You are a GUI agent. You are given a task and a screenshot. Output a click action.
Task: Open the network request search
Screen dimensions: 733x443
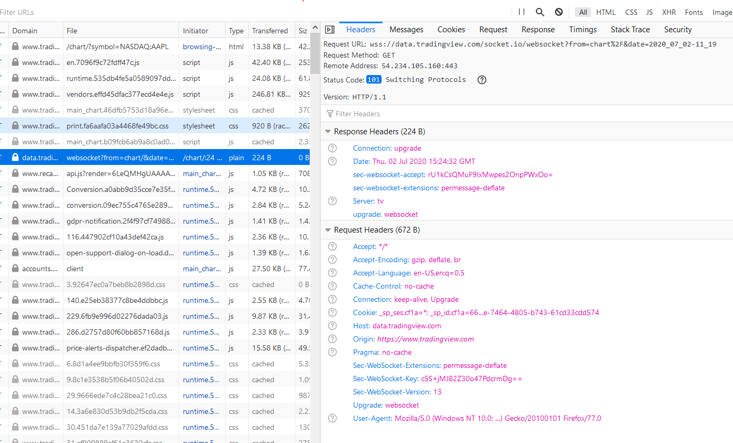point(539,12)
